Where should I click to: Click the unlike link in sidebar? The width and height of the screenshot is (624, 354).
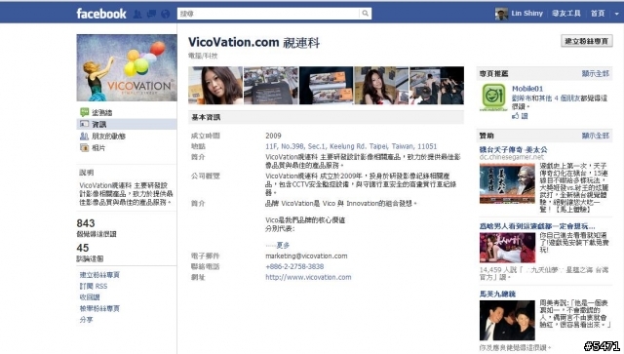[x=90, y=297]
